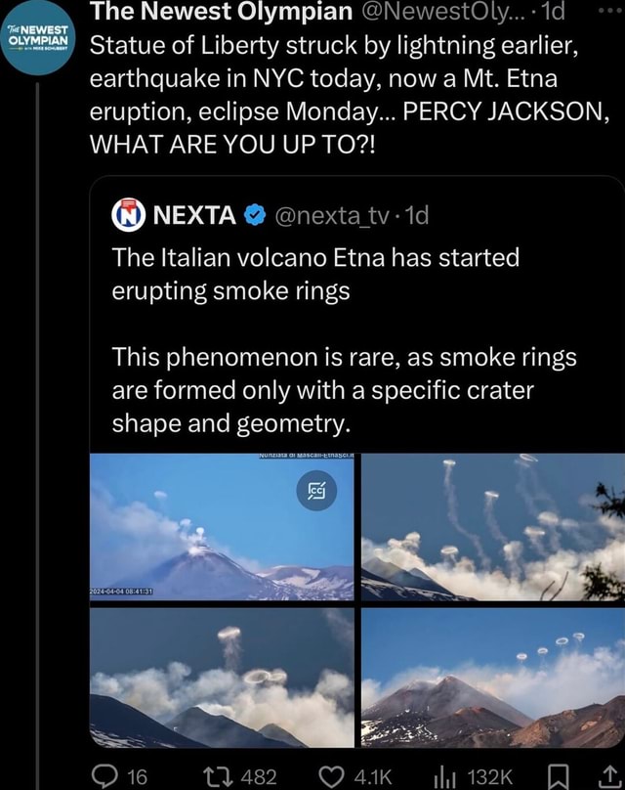The width and height of the screenshot is (625, 790).
Task: Click the NEXTA profile logo icon
Action: coord(129,213)
